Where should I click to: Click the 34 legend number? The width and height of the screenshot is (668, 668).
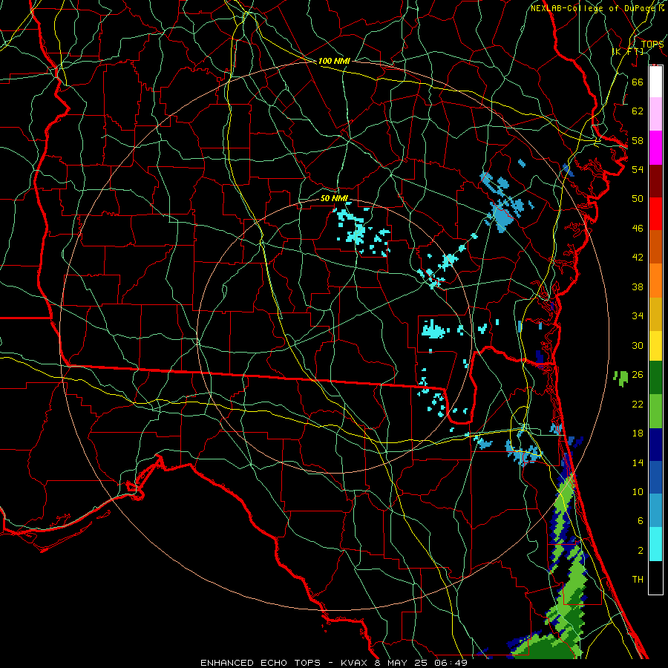pyautogui.click(x=638, y=316)
